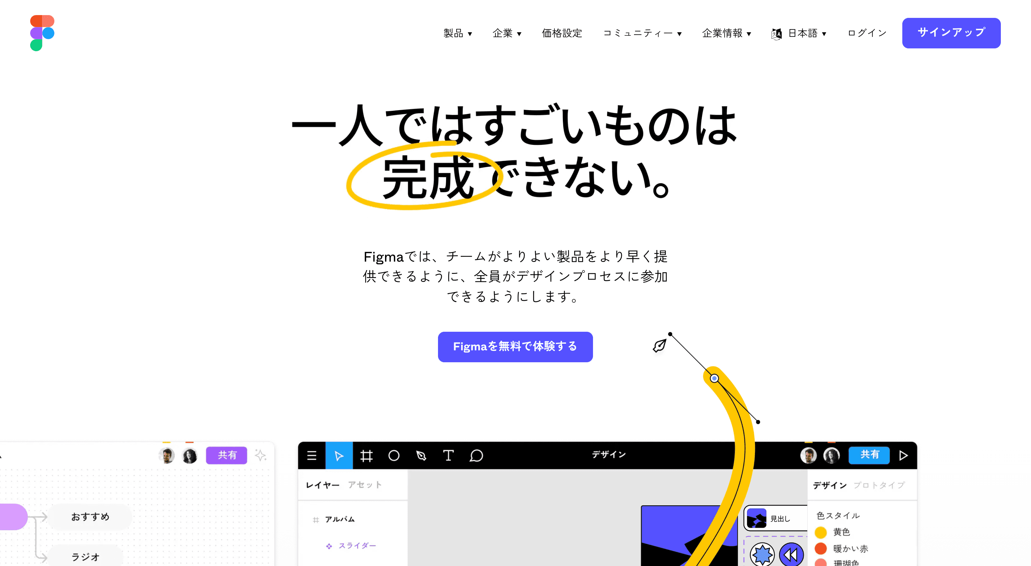This screenshot has width=1031, height=566.
Task: Click the 色スタイル heading
Action: (x=838, y=516)
